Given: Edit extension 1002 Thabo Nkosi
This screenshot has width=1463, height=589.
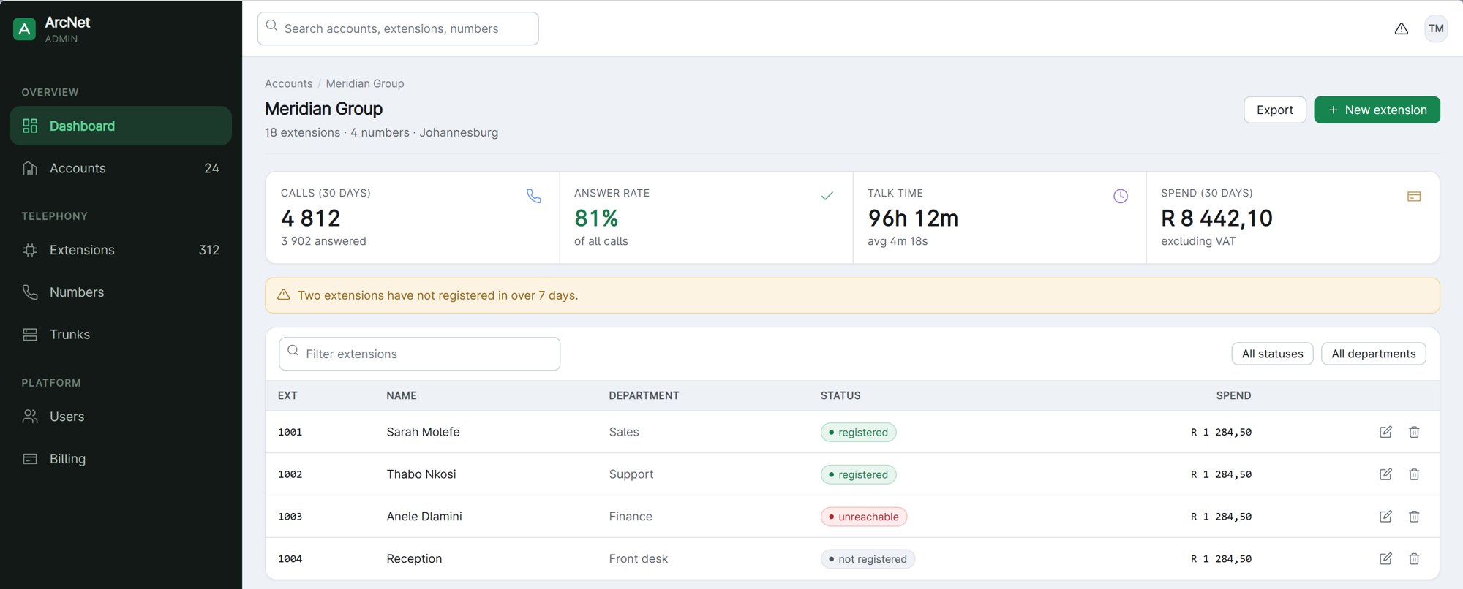Looking at the screenshot, I should [1385, 474].
